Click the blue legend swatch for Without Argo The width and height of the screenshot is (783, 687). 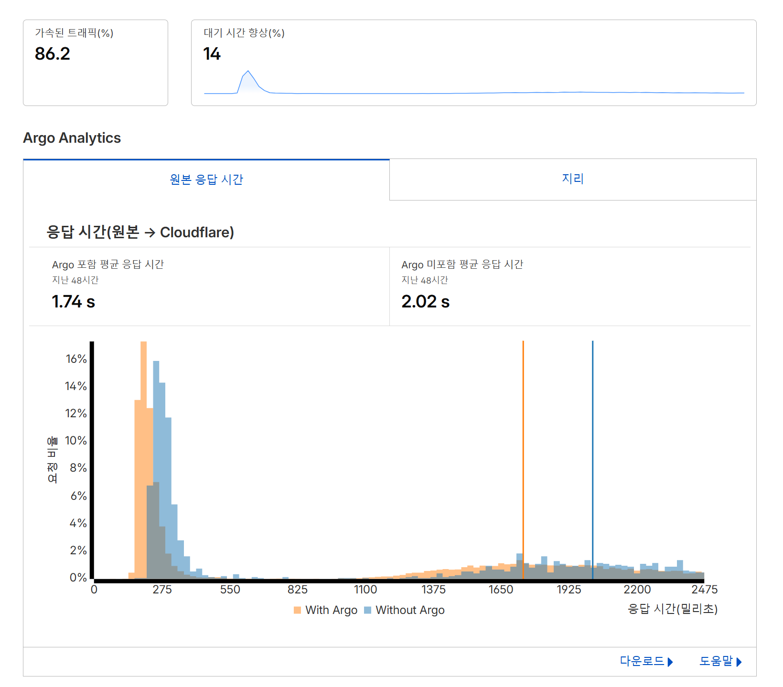coord(367,610)
